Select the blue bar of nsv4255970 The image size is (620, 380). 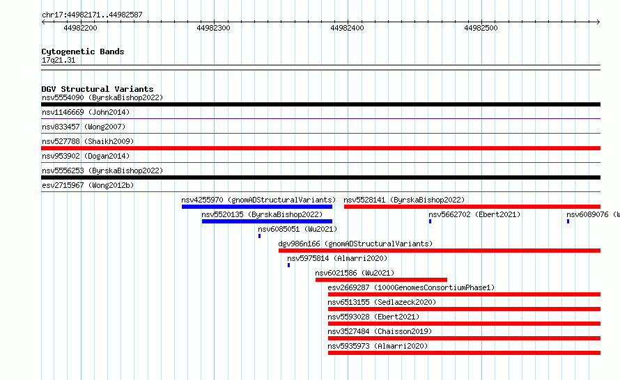257,207
